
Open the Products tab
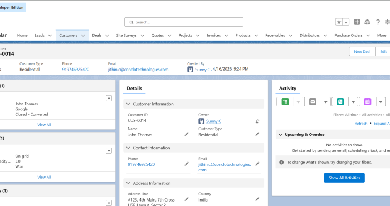point(243,35)
